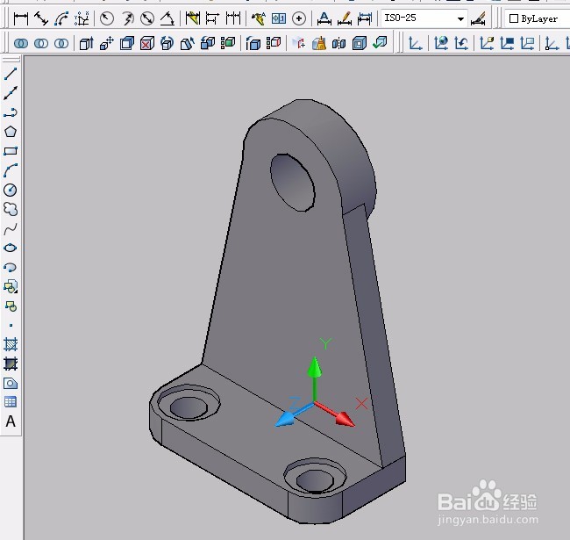Click the green Y axis arrow of UCS gizmo
The height and width of the screenshot is (540, 570).
tap(315, 378)
